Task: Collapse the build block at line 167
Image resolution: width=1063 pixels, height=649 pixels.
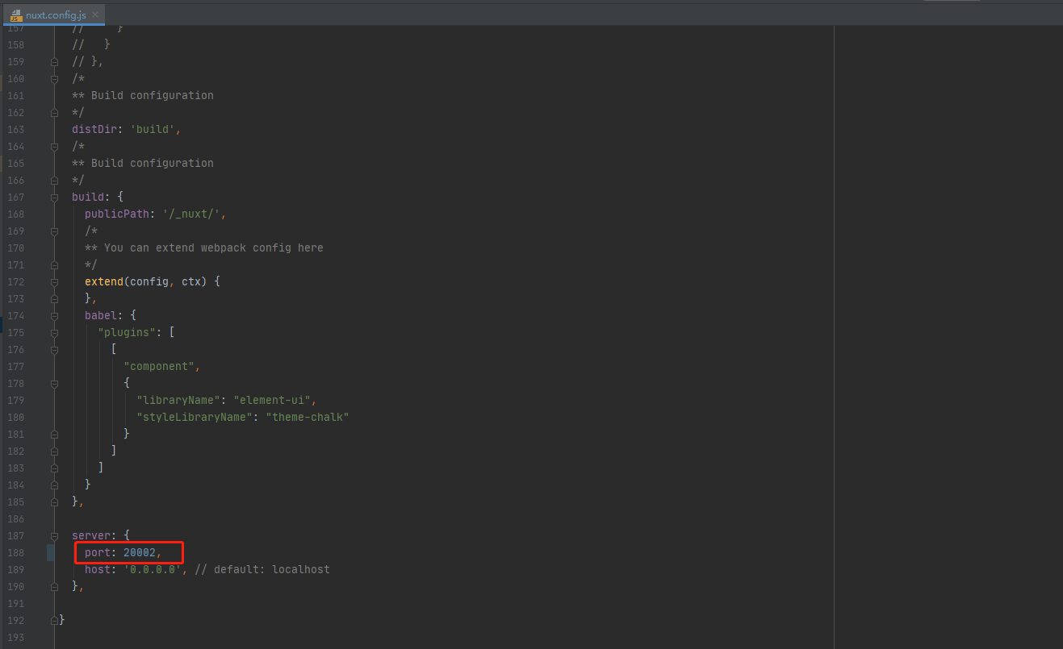Action: tap(54, 197)
